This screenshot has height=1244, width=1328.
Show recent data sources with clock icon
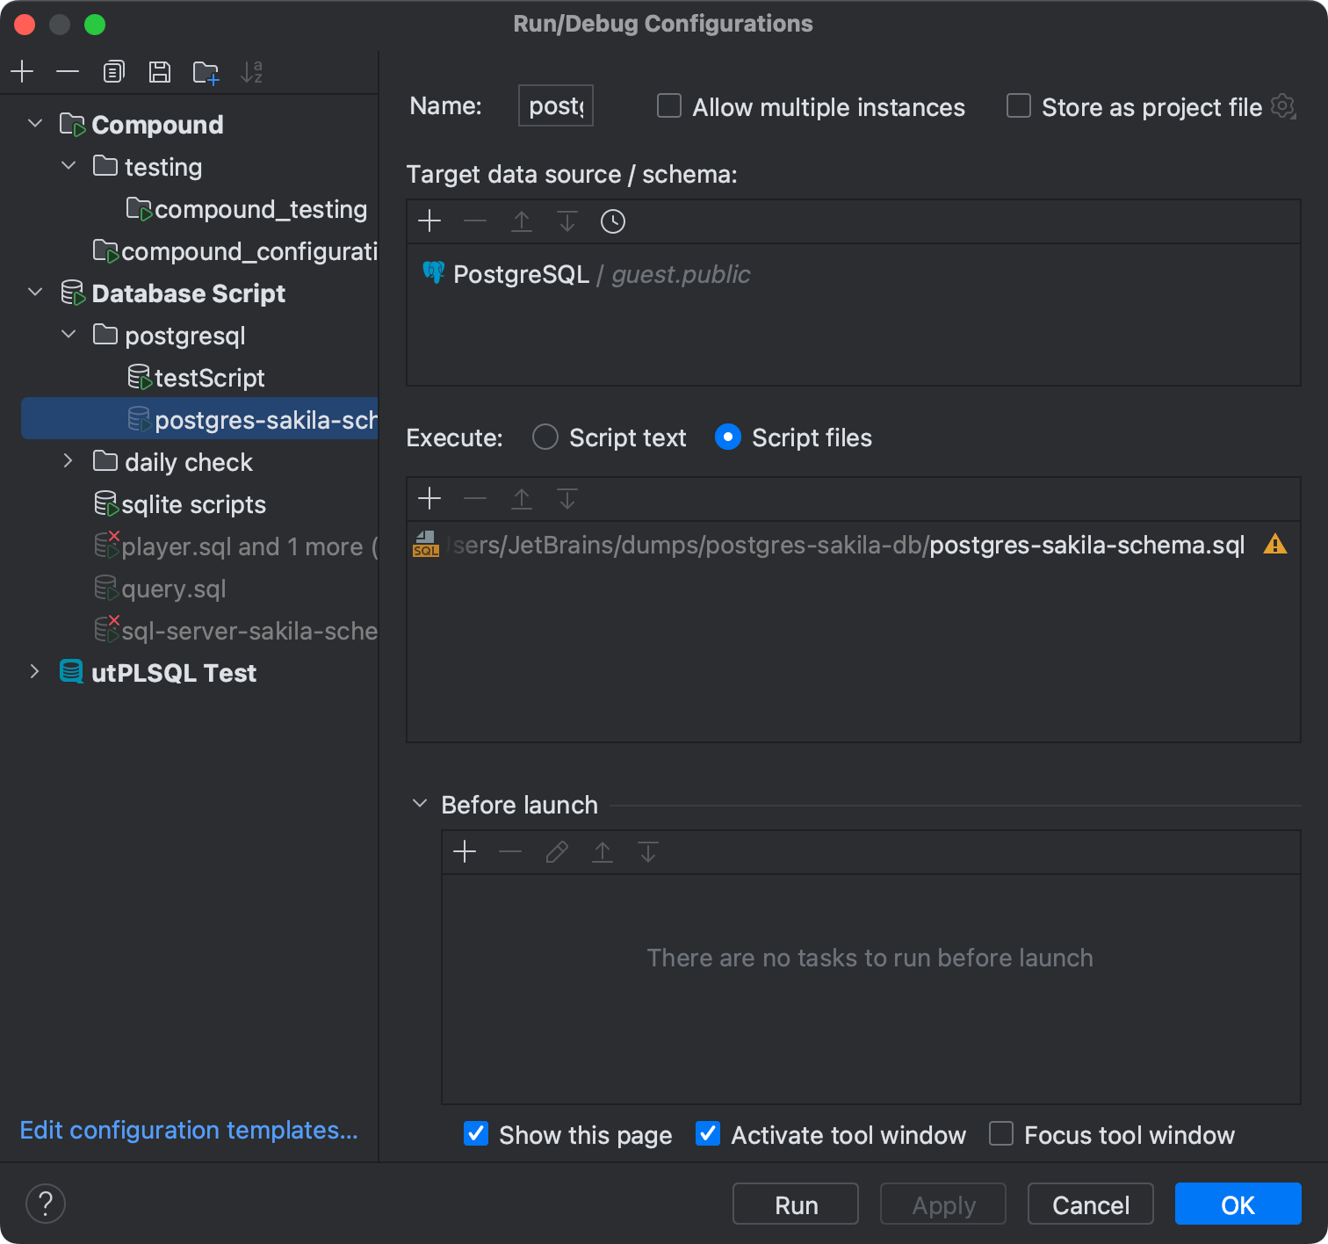612,221
